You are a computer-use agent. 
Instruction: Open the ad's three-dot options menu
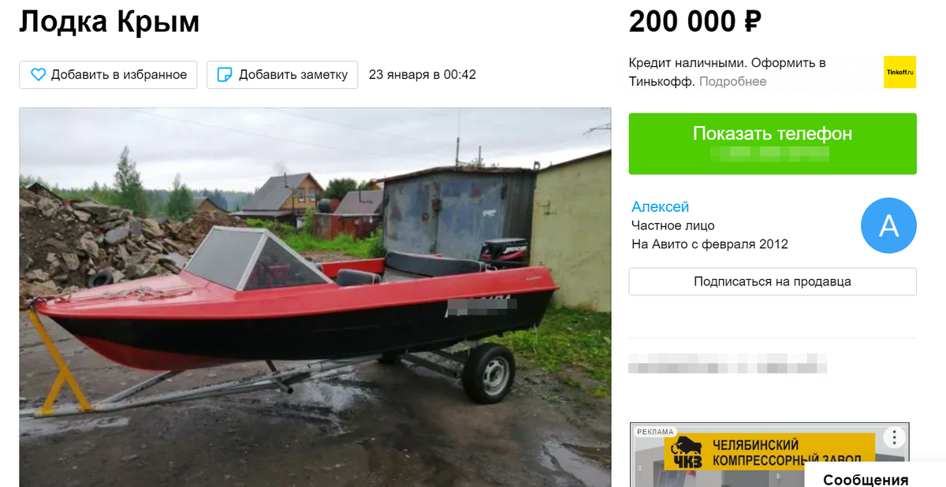(892, 437)
